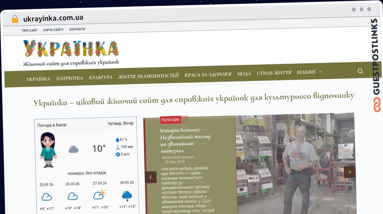Image resolution: width=383 pixels, height=214 pixels.
Task: Click the weather girl character icon
Action: coord(48,150)
